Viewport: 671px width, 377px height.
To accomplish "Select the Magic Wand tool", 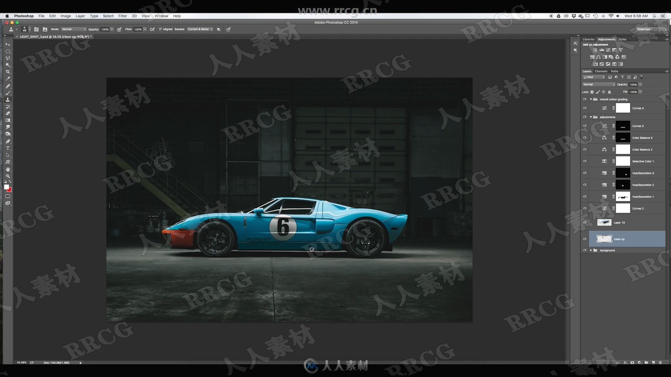I will (8, 65).
